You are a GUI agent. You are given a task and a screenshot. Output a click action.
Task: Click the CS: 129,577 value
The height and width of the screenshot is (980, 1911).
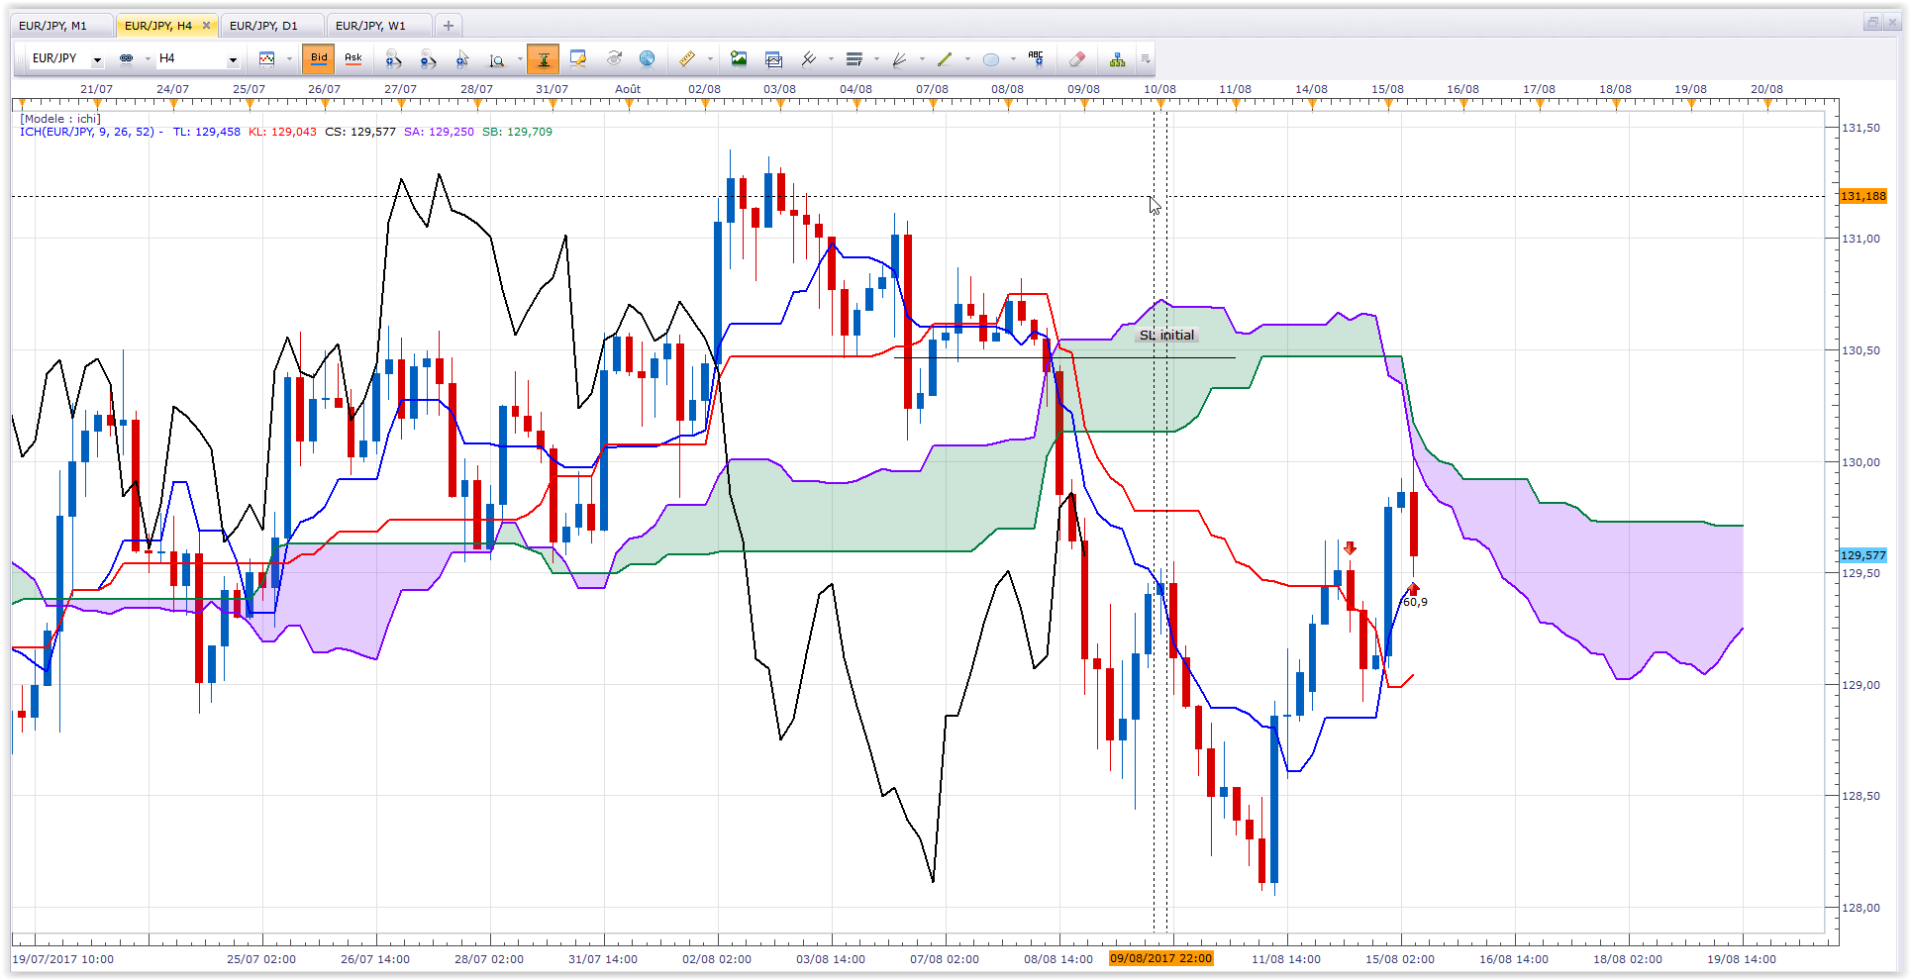click(360, 132)
